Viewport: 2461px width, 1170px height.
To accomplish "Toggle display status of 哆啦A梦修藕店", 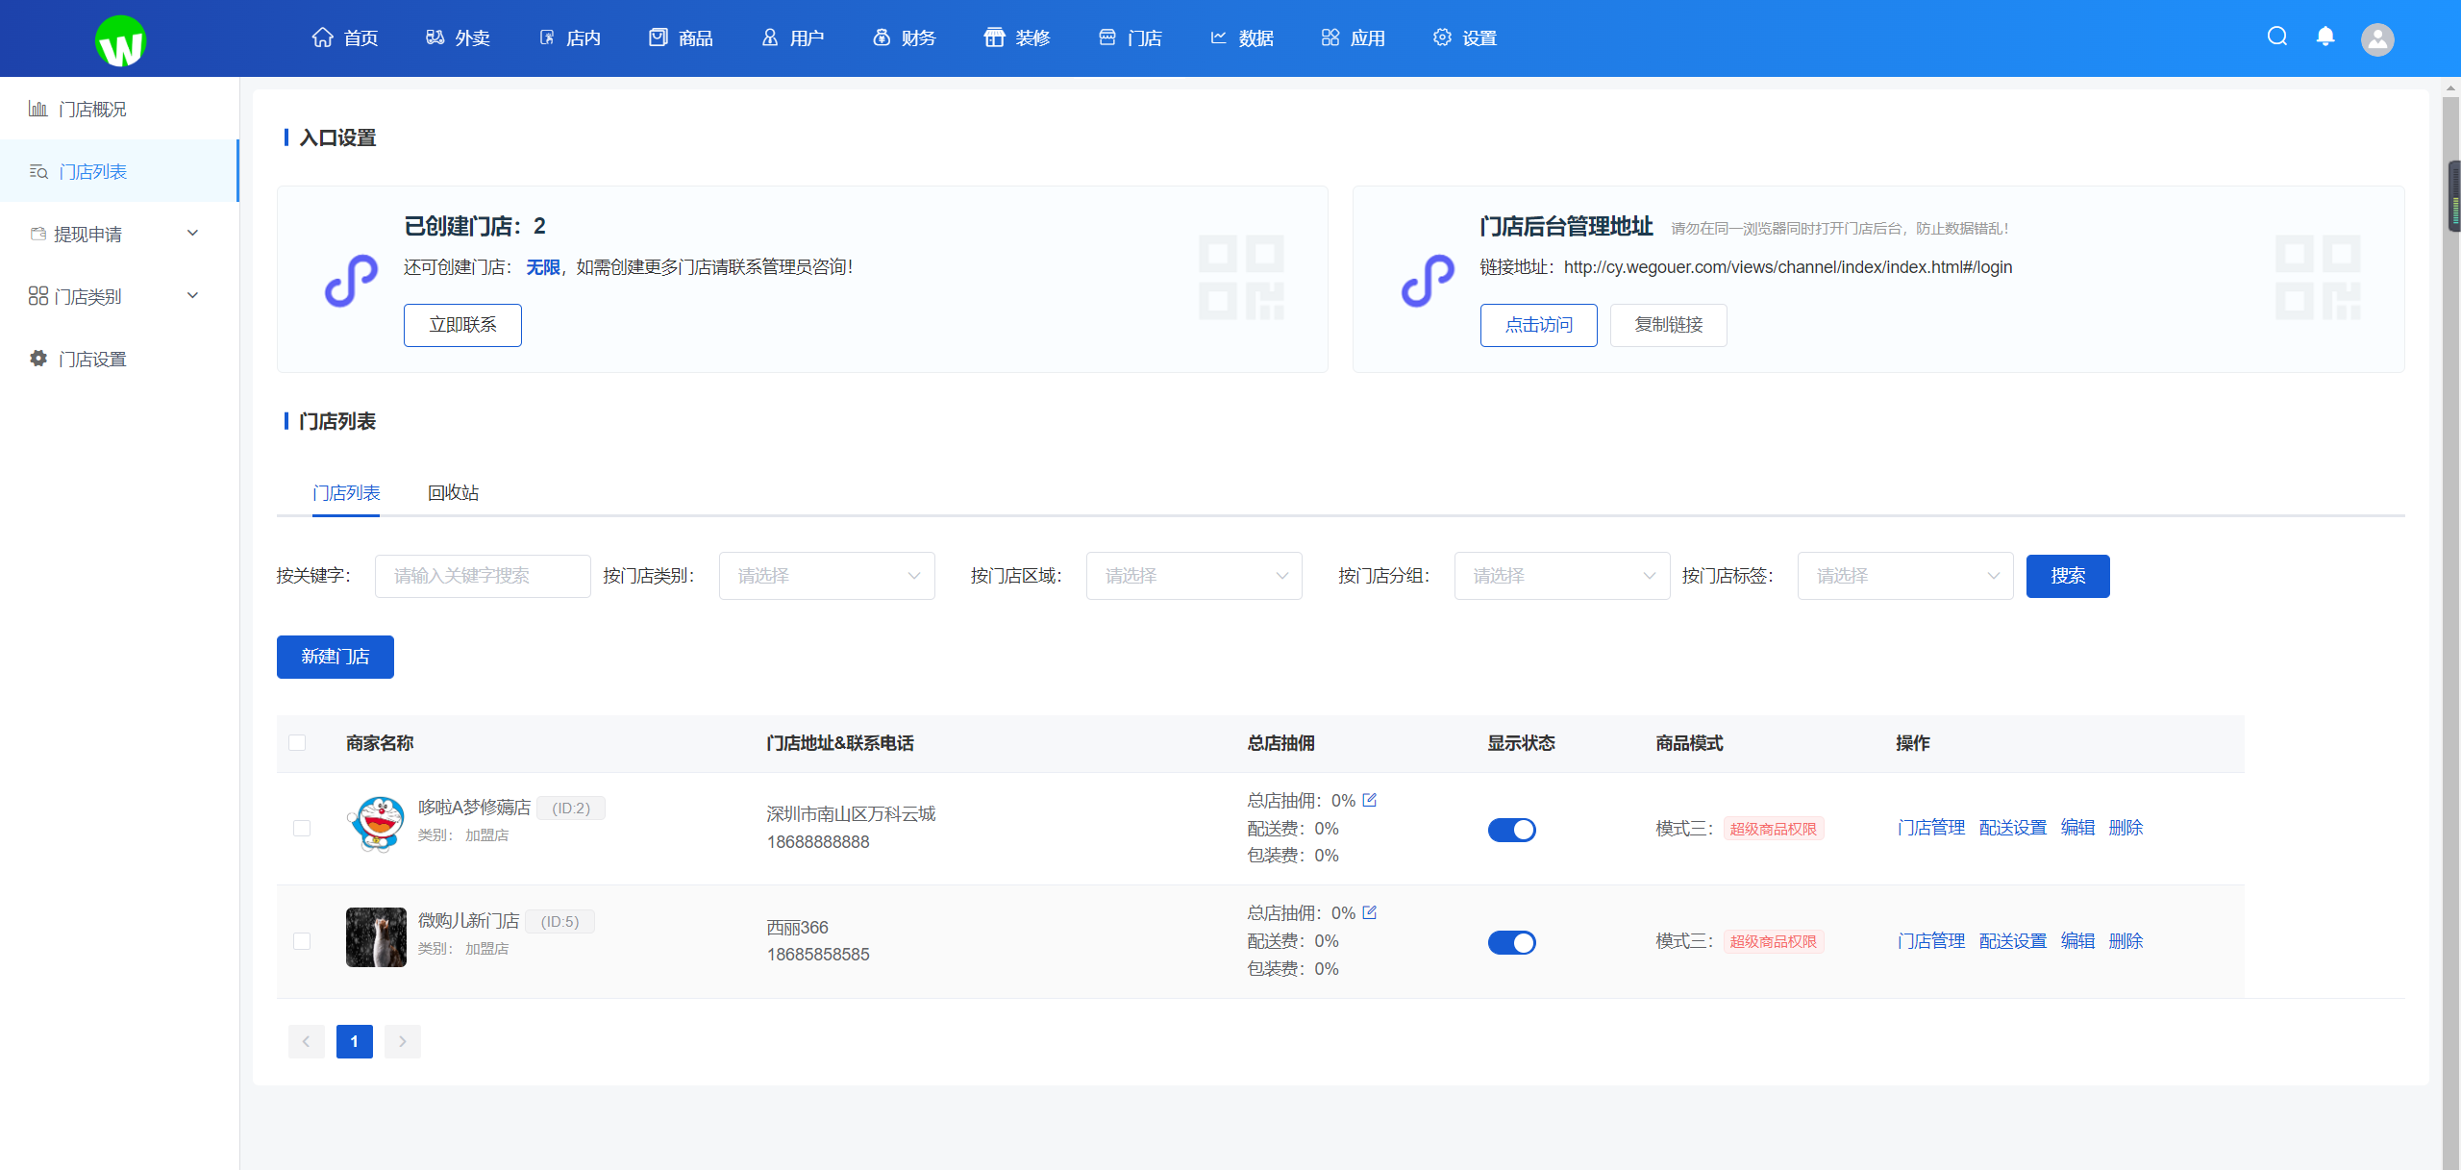I will 1511,829.
